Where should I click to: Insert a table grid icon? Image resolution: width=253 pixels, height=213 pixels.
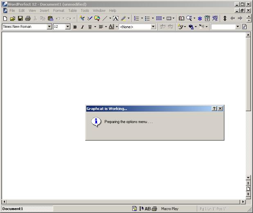[x=169, y=18]
